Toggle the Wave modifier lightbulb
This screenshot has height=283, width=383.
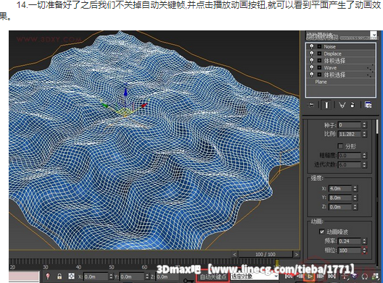click(312, 67)
